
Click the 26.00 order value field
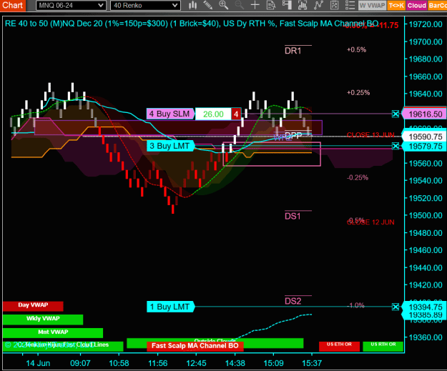pos(213,114)
